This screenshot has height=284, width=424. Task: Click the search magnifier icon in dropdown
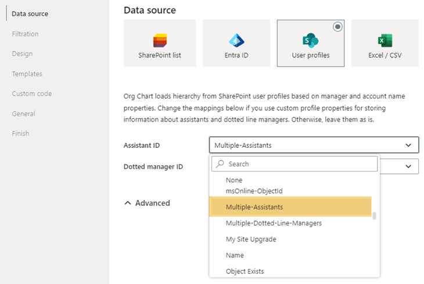click(x=220, y=163)
